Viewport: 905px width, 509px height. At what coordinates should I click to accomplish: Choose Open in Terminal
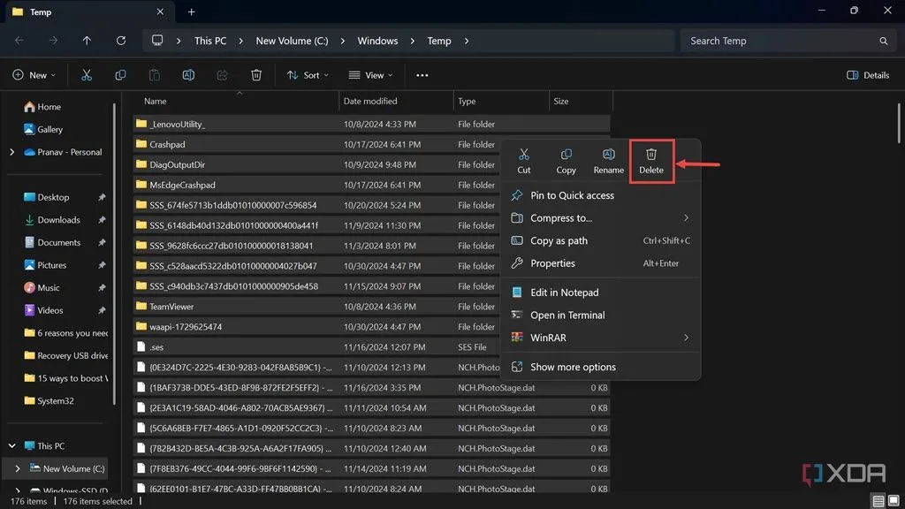pyautogui.click(x=600, y=315)
